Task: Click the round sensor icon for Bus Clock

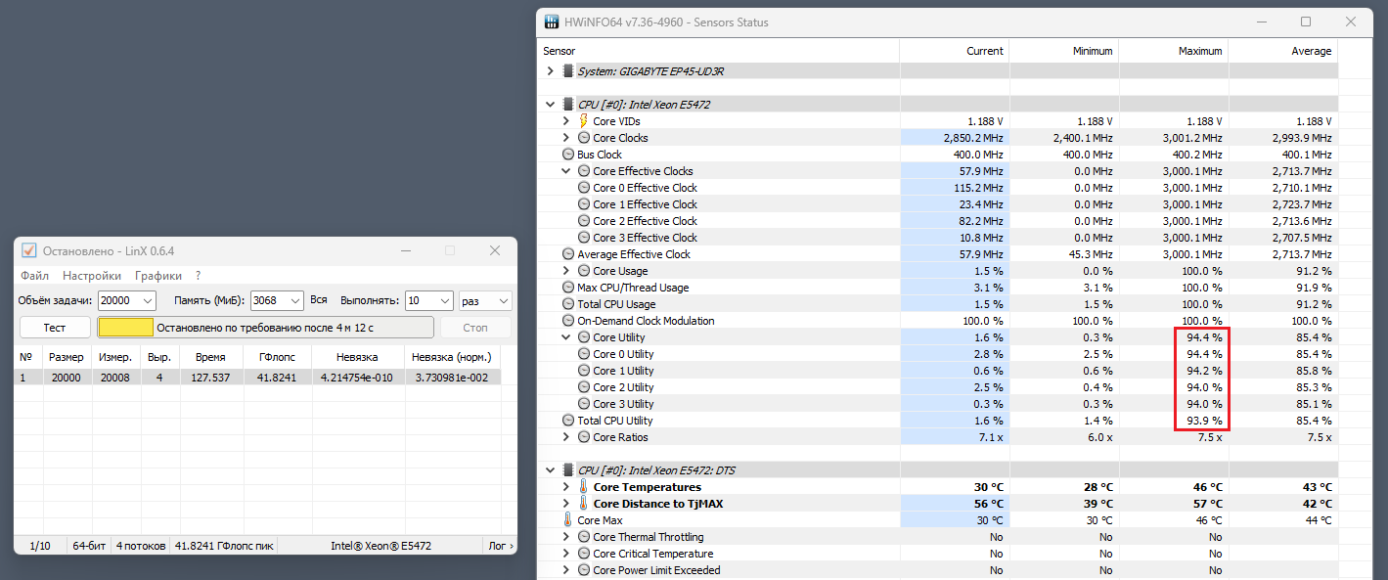Action: coord(568,155)
